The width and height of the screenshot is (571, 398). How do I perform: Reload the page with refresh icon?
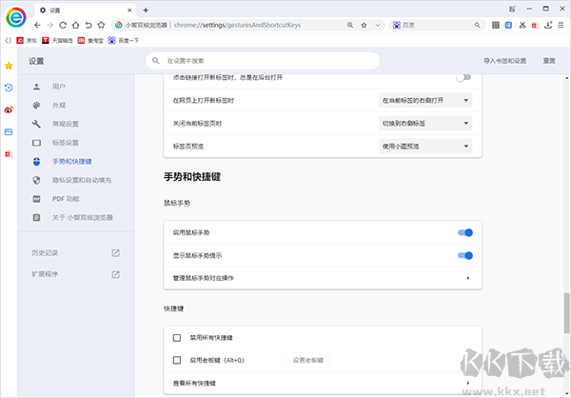pos(67,25)
